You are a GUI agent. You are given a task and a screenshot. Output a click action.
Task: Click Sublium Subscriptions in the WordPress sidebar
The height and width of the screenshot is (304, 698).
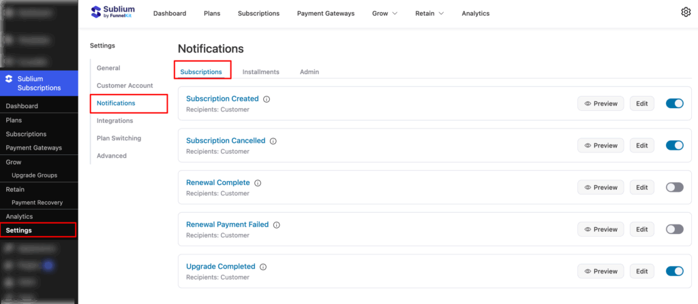point(39,83)
